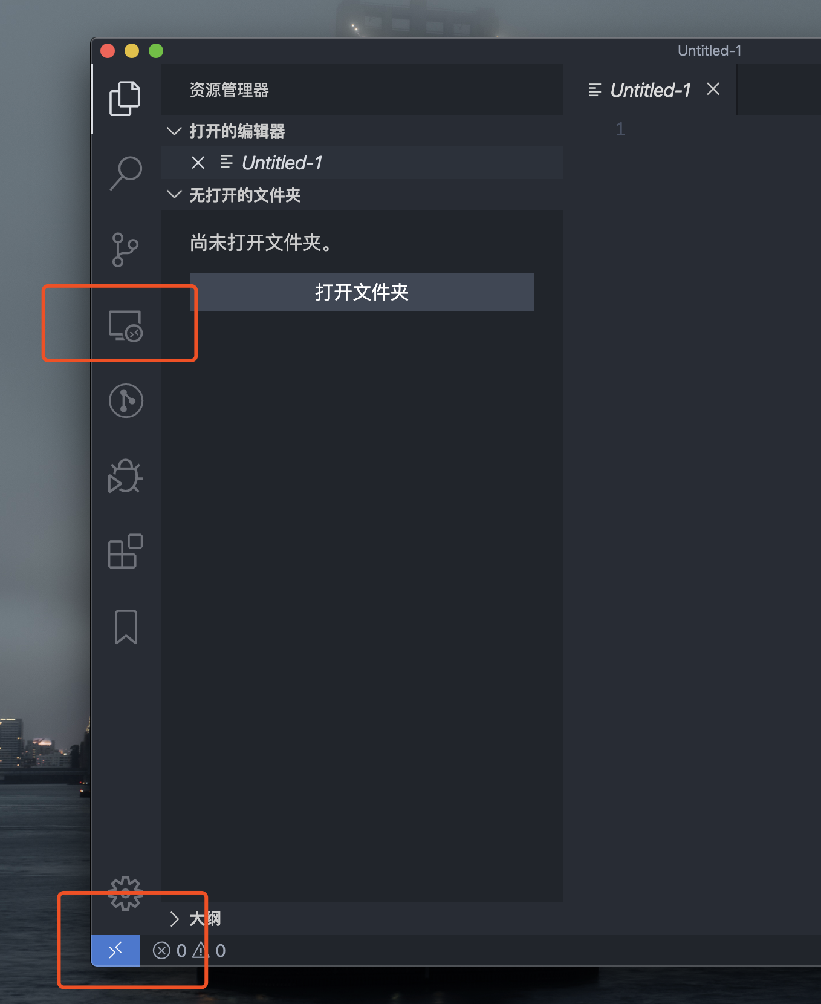This screenshot has width=821, height=1004.
Task: Select Untitled-1 in the open editors list
Action: point(282,163)
